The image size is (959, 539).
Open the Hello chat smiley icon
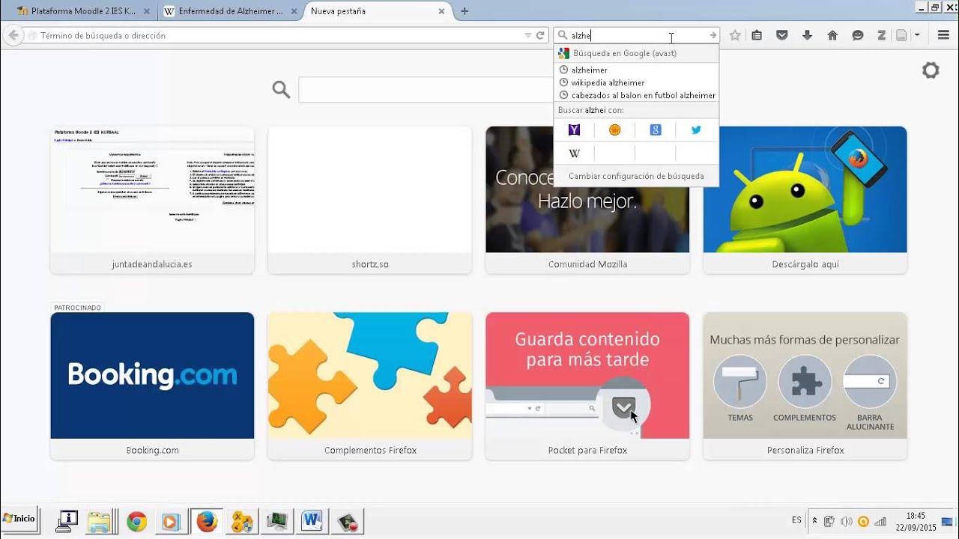tap(858, 35)
